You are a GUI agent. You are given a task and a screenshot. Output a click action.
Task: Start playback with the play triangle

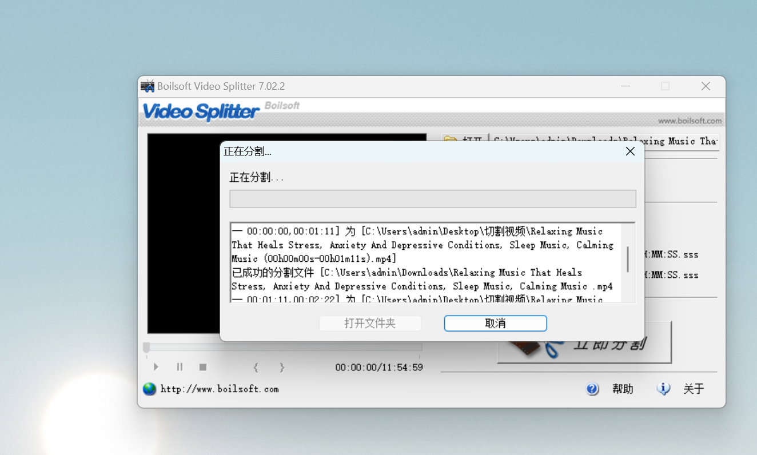point(156,367)
